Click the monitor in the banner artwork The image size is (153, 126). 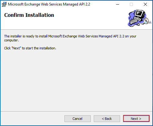pos(140,14)
